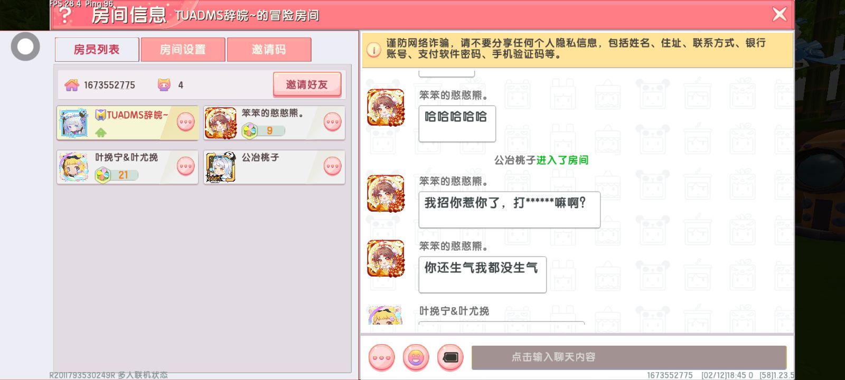Open options menu for 笨笨的憨憨熊。
This screenshot has height=380, width=845.
pos(332,122)
